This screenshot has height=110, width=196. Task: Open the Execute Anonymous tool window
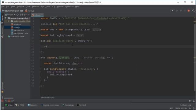tap(50, 105)
